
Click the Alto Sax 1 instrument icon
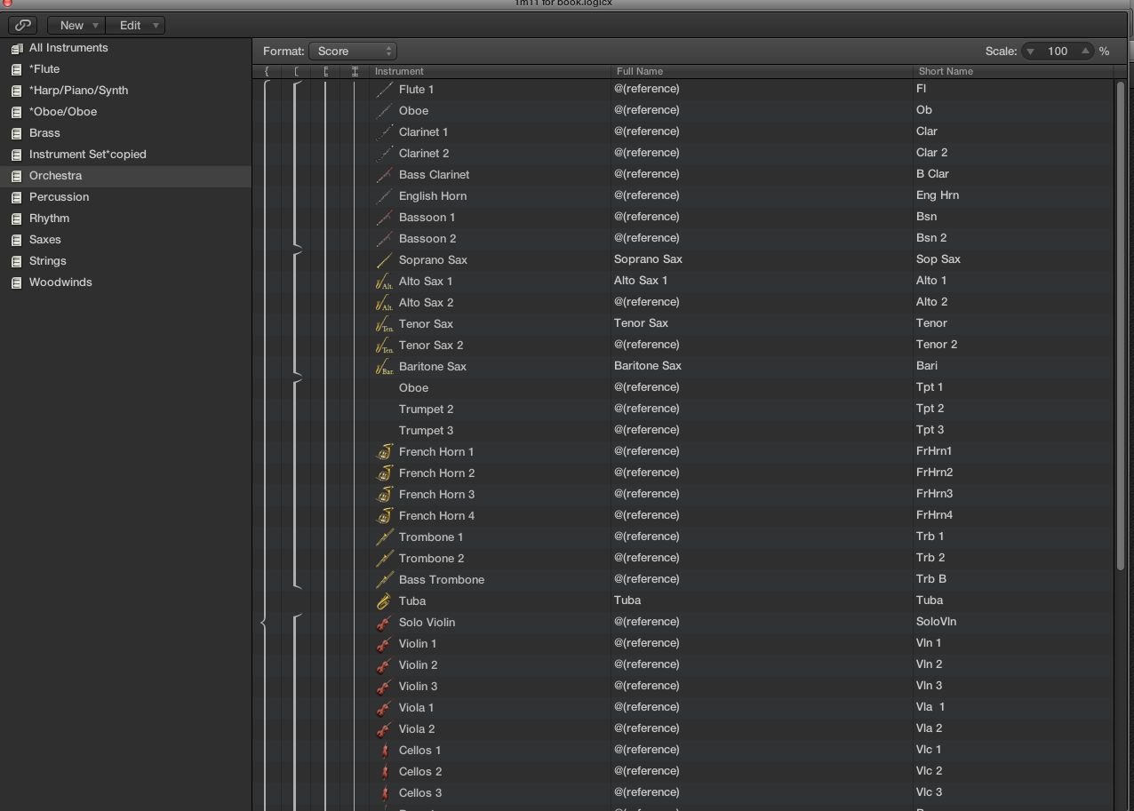tap(384, 281)
